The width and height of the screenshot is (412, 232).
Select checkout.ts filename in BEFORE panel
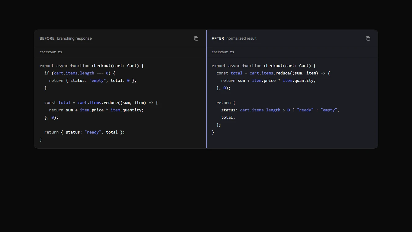[51, 52]
